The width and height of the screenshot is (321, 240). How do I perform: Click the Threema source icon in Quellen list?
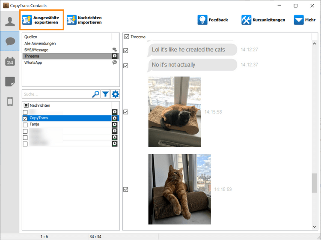tap(115, 56)
